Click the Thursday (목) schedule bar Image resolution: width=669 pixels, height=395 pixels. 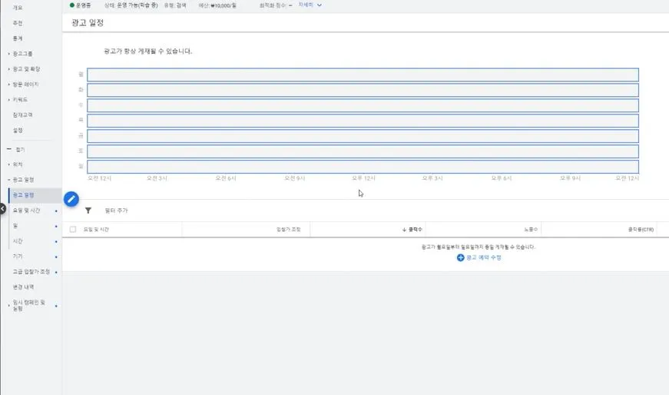coord(363,121)
